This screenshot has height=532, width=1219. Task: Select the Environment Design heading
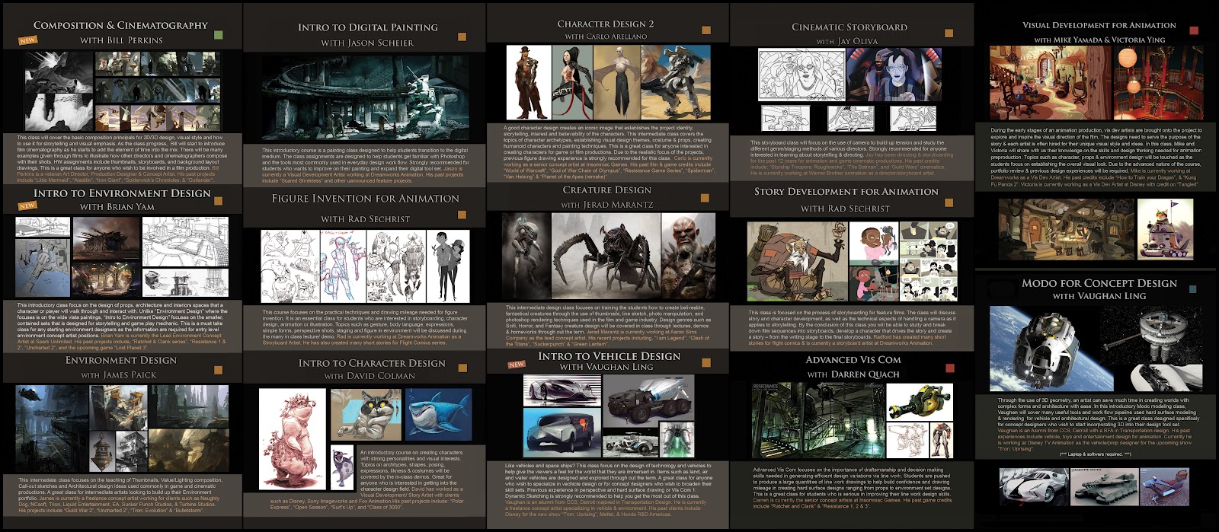120,361
